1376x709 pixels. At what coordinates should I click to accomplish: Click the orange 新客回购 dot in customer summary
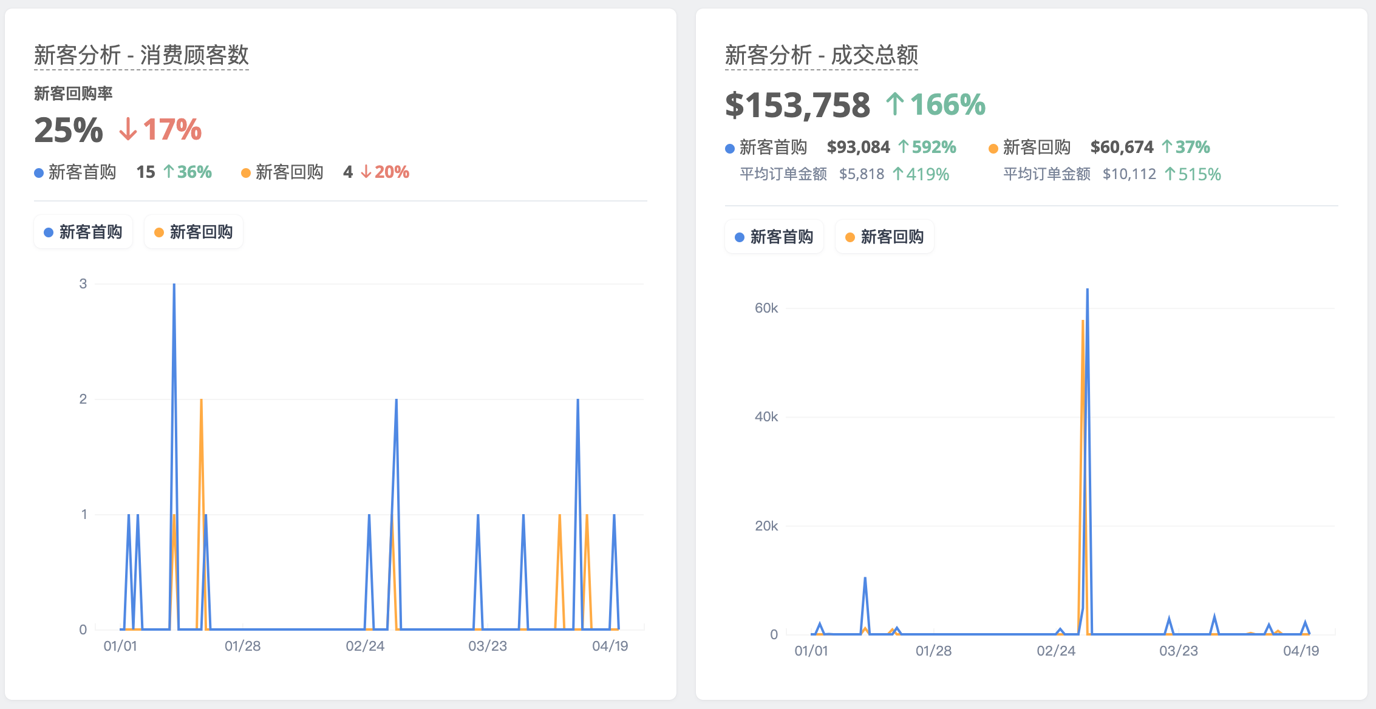[x=246, y=173]
